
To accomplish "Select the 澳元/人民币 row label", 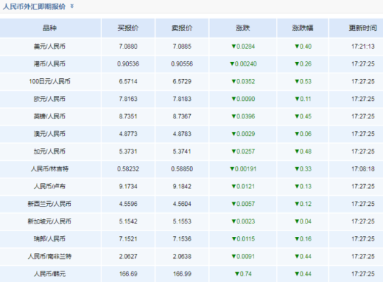I will (x=49, y=134).
